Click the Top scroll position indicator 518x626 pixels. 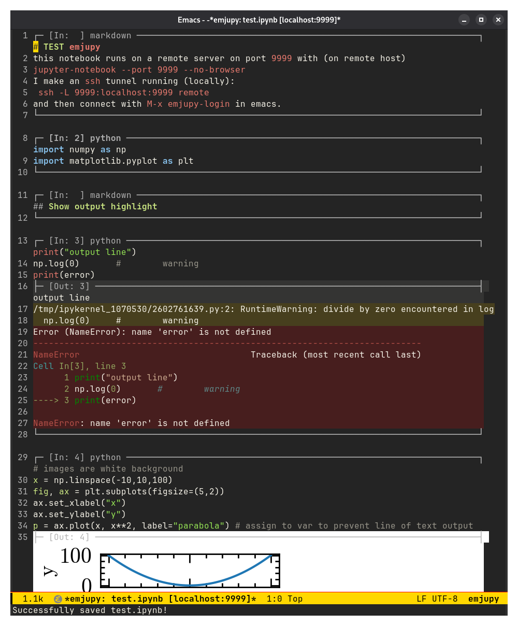click(x=295, y=599)
